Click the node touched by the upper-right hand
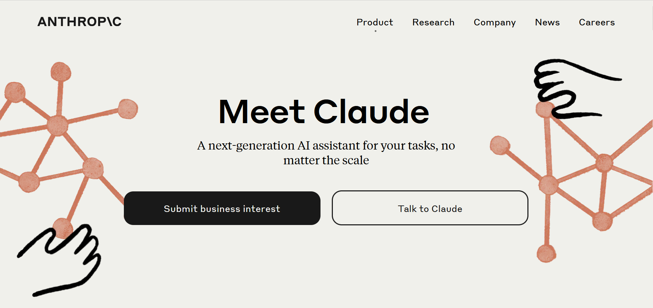This screenshot has width=653, height=308. 545,109
